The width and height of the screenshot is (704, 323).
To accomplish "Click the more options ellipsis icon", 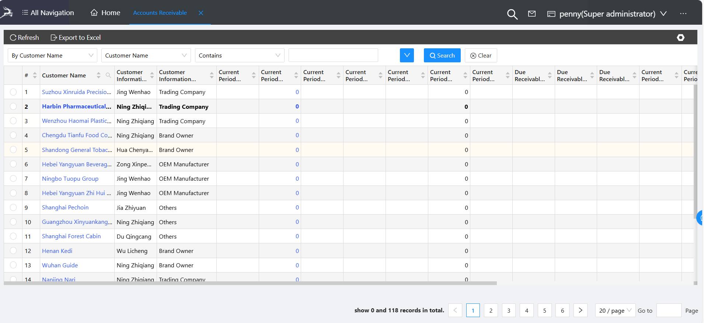I will (x=683, y=14).
